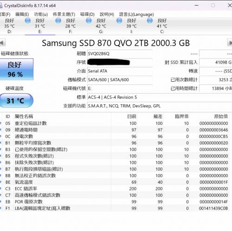Go to next disk arrow
This screenshot has height=232, width=232.
click(x=230, y=43)
